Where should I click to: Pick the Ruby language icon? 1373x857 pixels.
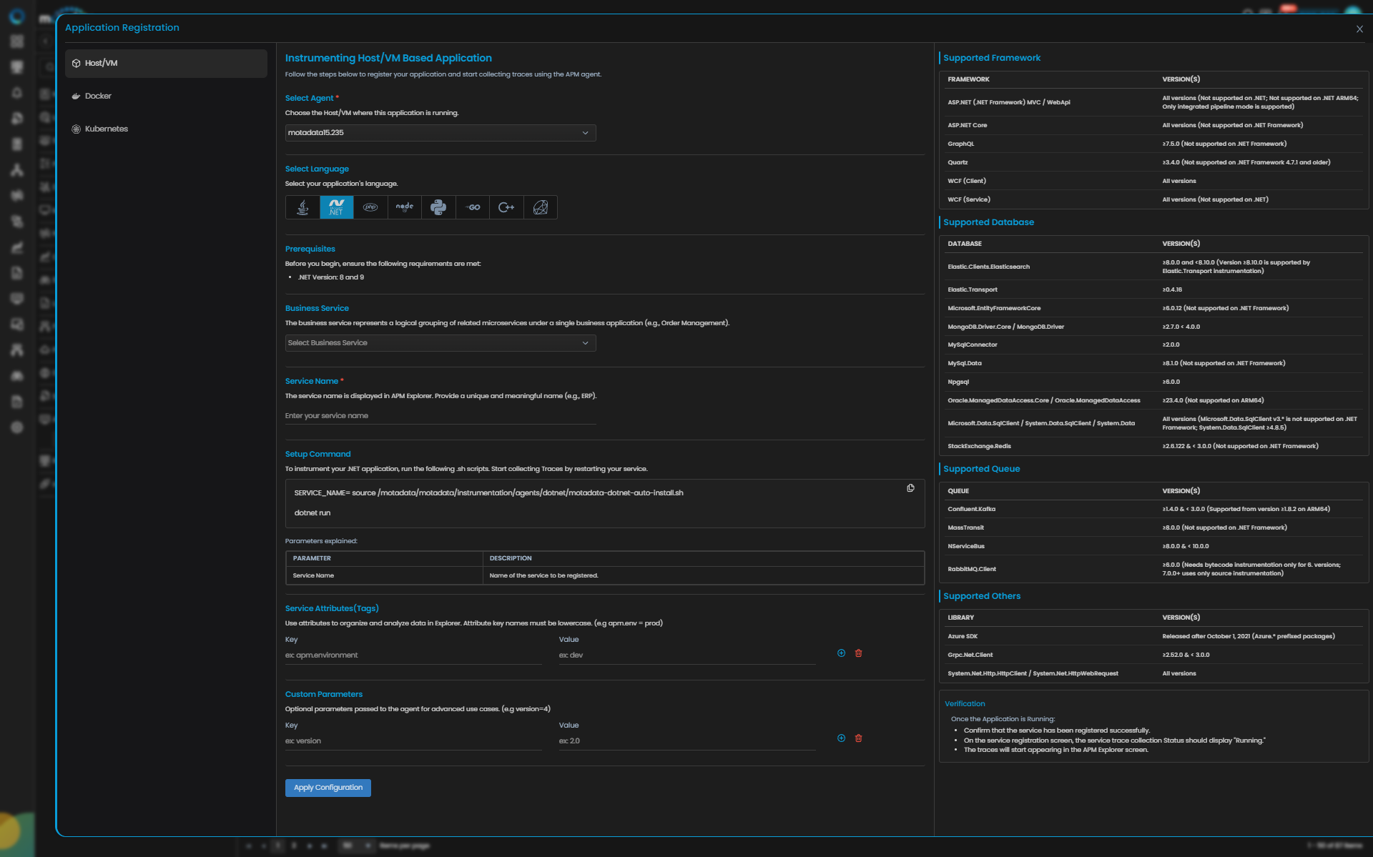tap(541, 207)
